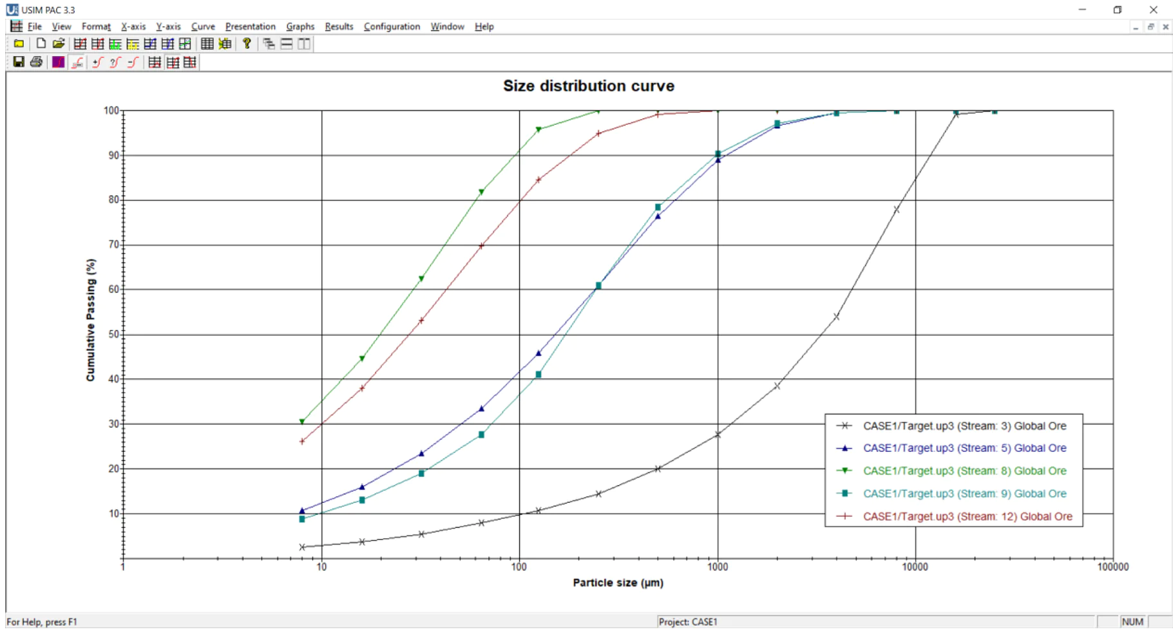Click the yellow question mark help icon
The height and width of the screenshot is (634, 1173).
247,43
